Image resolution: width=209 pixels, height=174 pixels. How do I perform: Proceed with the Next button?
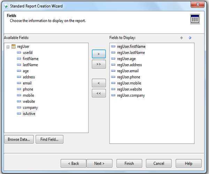tap(99, 164)
